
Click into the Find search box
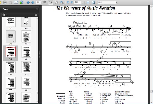107,2
